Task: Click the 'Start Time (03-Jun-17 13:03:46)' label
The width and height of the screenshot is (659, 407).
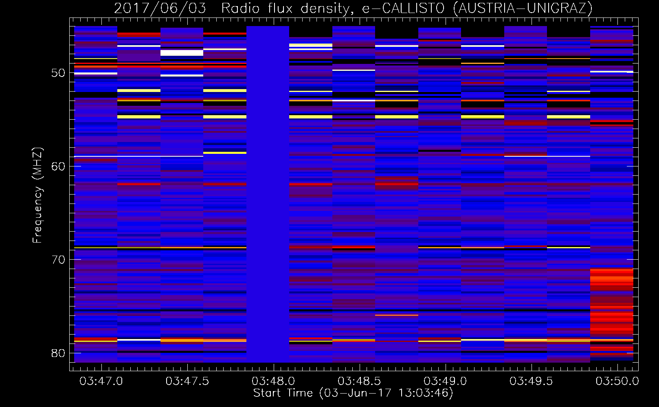Action: 353,393
